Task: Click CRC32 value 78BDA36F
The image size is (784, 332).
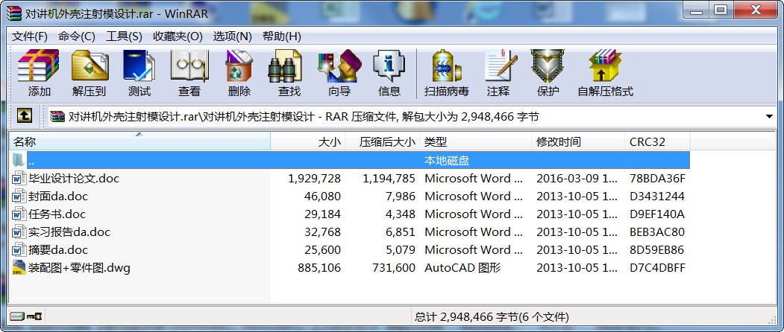Action: click(657, 178)
